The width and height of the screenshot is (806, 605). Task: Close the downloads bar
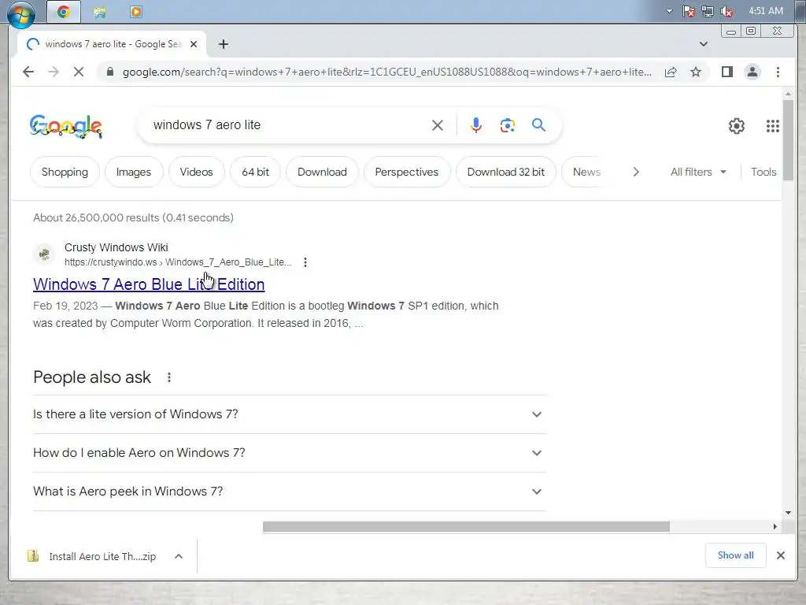780,555
